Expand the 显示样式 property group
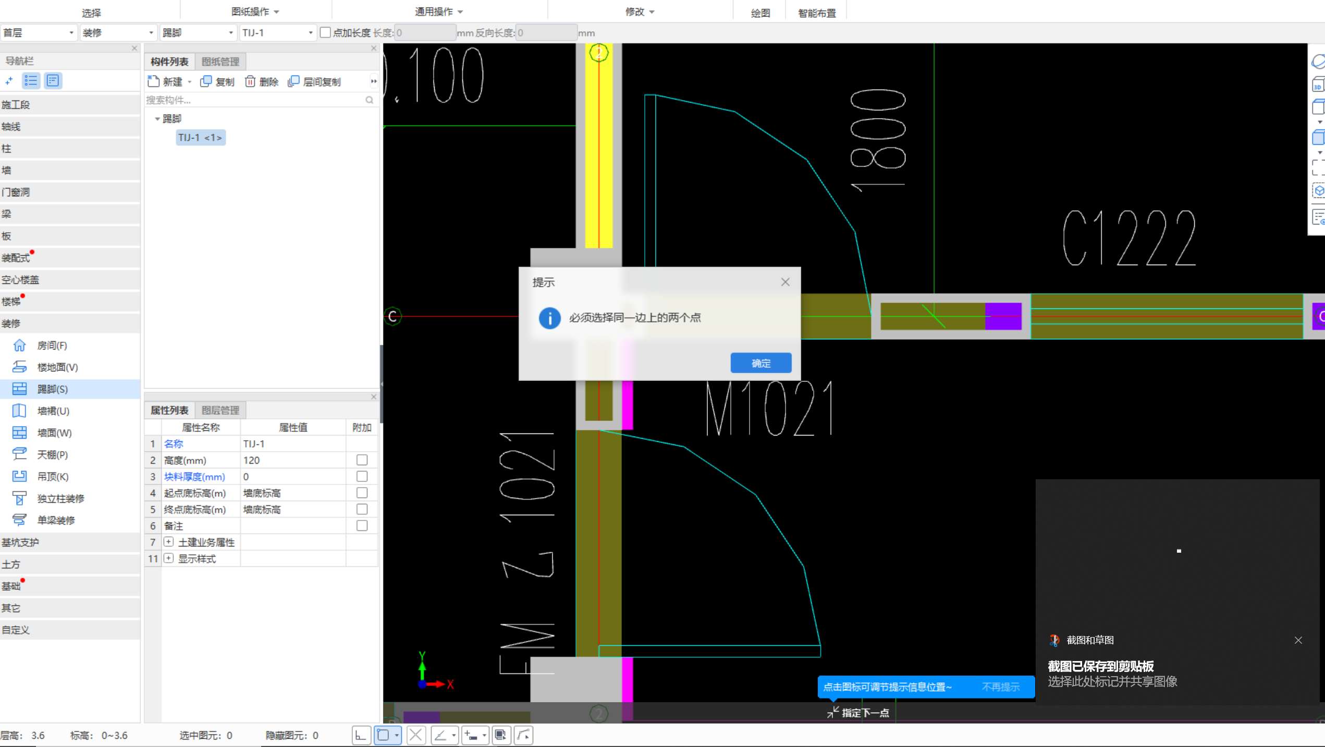 (x=168, y=558)
